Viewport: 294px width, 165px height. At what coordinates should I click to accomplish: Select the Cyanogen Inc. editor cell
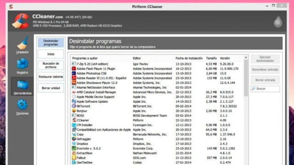pos(142,125)
